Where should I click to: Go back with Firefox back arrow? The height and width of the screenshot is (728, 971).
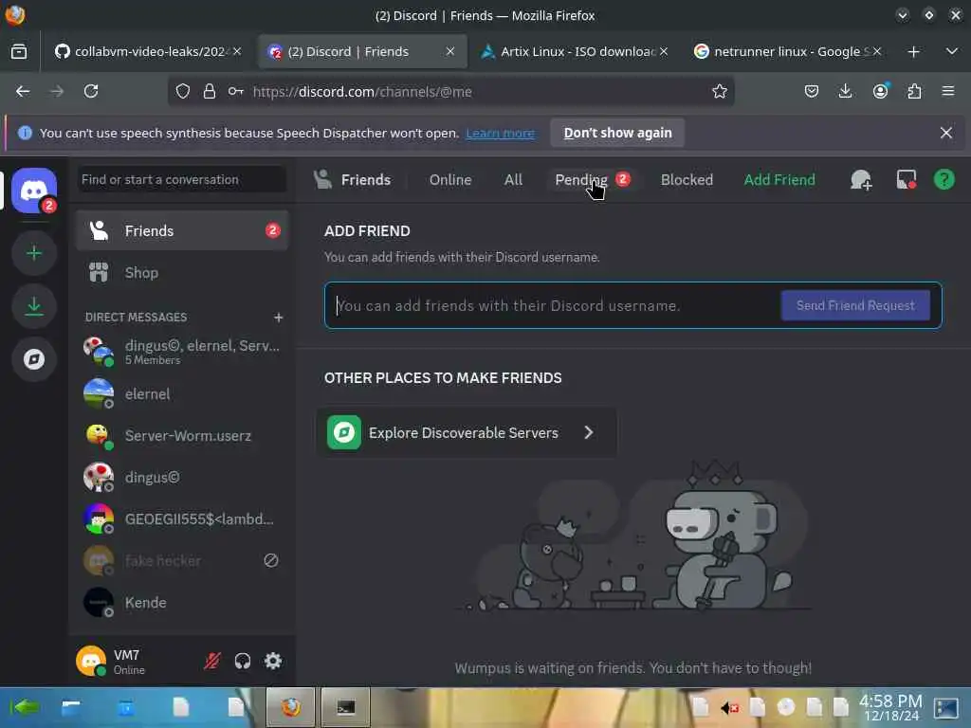[x=23, y=92]
